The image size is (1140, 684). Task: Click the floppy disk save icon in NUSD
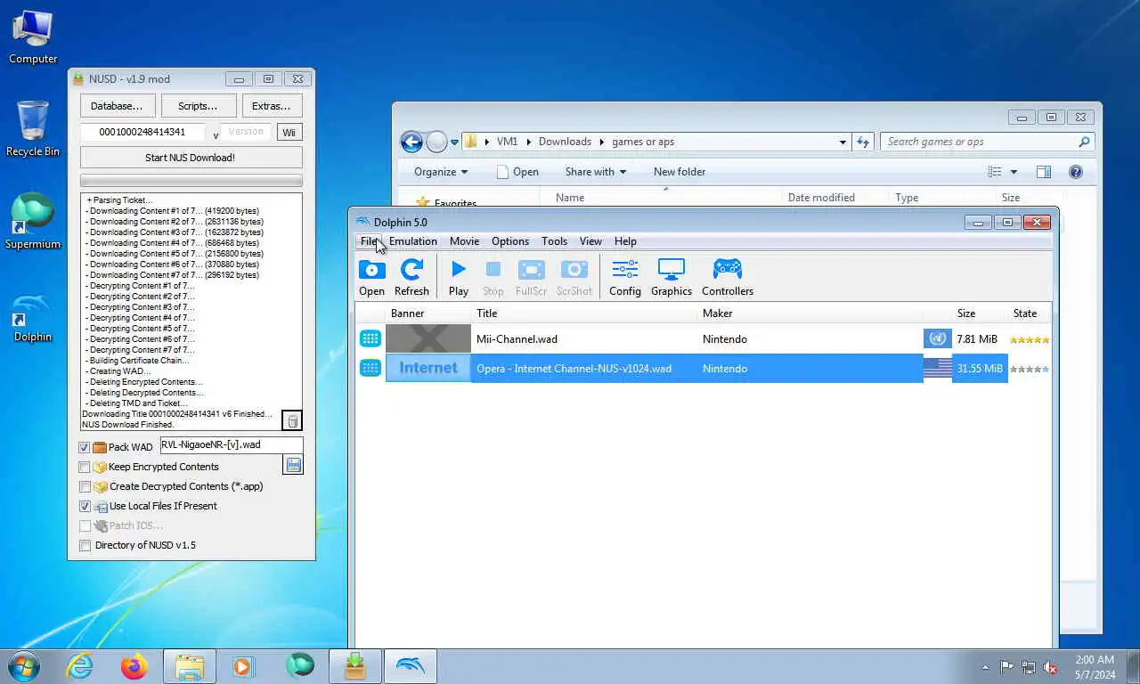click(293, 465)
